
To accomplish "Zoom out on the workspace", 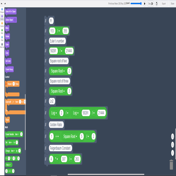I will 172,145.
